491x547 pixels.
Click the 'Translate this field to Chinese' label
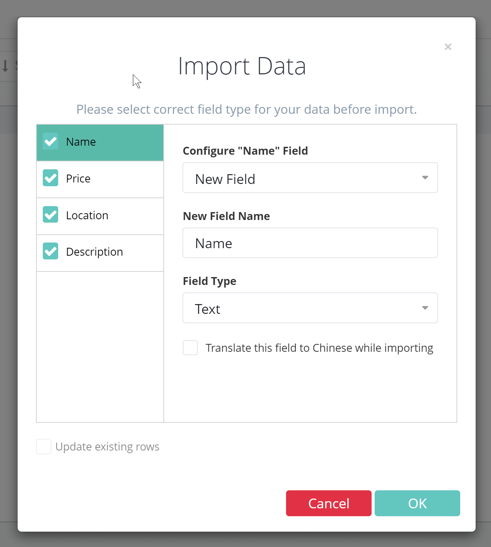click(x=319, y=348)
